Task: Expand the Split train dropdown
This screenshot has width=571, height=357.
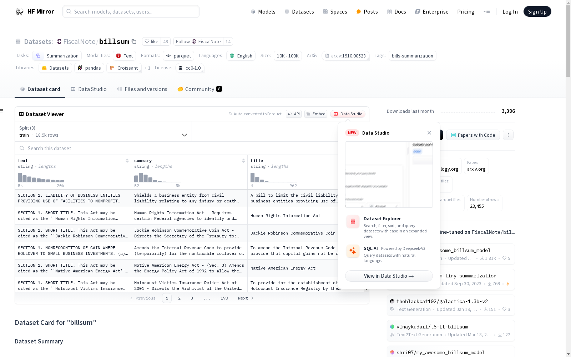Action: coord(103,131)
